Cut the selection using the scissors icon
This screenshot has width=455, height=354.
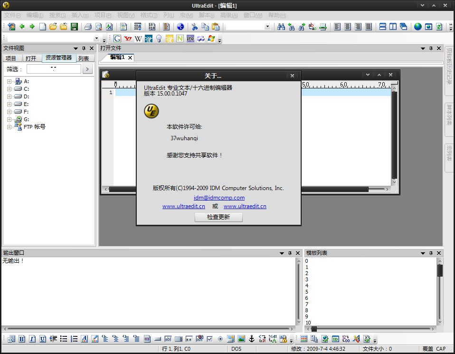tap(194, 27)
